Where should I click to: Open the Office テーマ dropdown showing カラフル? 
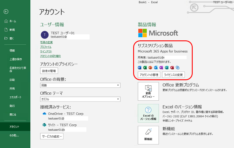(80, 99)
